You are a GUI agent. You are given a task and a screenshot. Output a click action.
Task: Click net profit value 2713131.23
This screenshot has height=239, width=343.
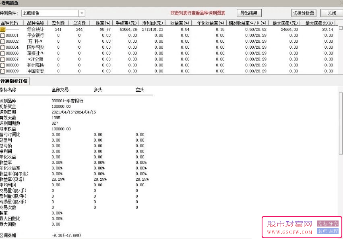click(153, 29)
